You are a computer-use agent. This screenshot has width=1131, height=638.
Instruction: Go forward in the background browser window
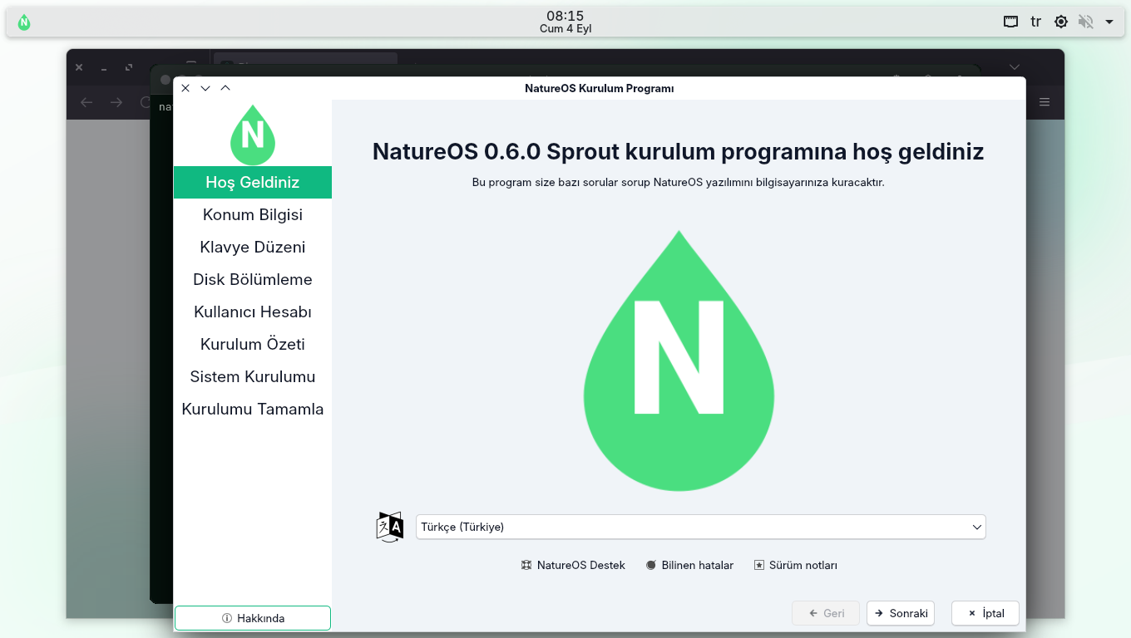[x=116, y=102]
